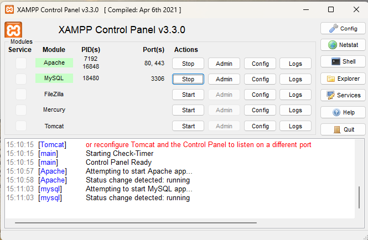Click the log panel vertical scrollbar
The width and height of the screenshot is (368, 240).
359,197
